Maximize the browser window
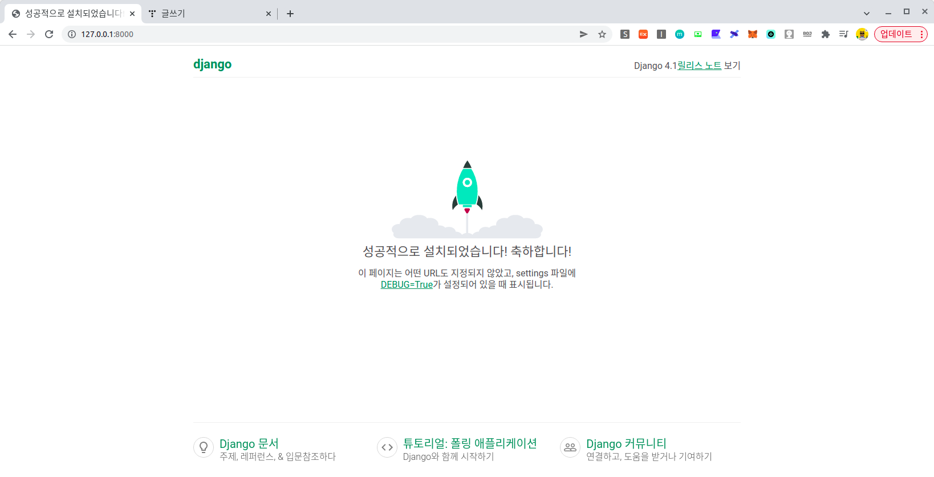This screenshot has height=477, width=934. [x=907, y=12]
